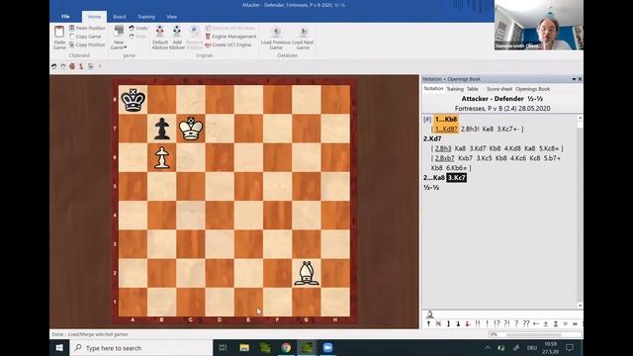
Task: Open the File menu
Action: coord(65,17)
